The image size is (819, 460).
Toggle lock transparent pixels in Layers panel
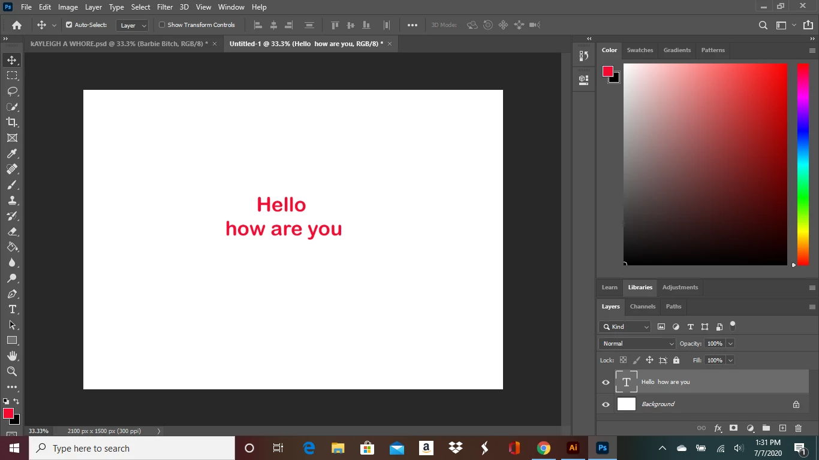(x=623, y=360)
